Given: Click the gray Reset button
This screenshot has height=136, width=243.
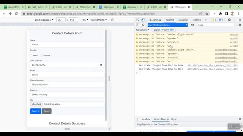Looking at the screenshot, I should click(47, 111).
